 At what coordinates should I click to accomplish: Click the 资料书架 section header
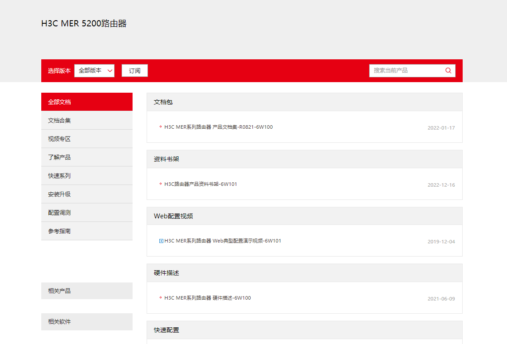coord(305,159)
